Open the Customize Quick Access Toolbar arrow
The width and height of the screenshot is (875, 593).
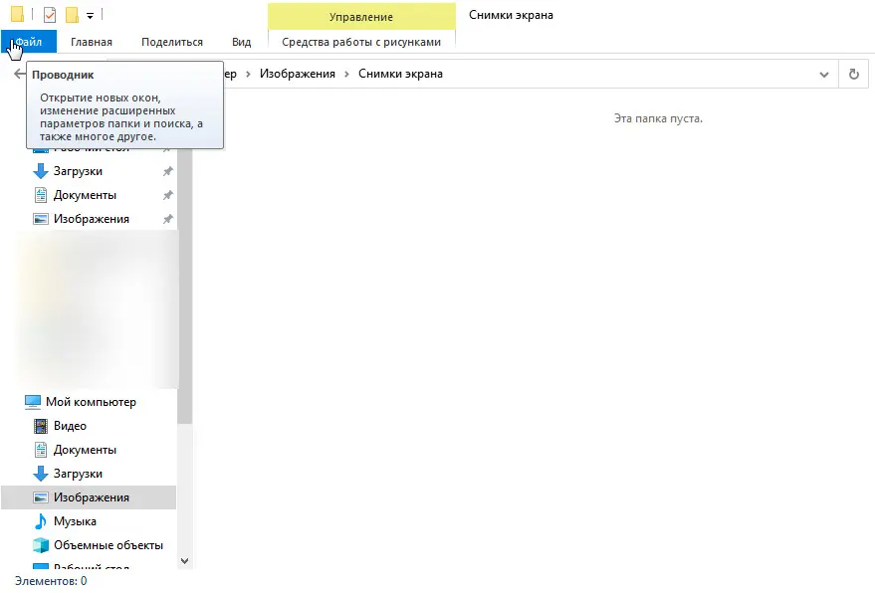(90, 16)
